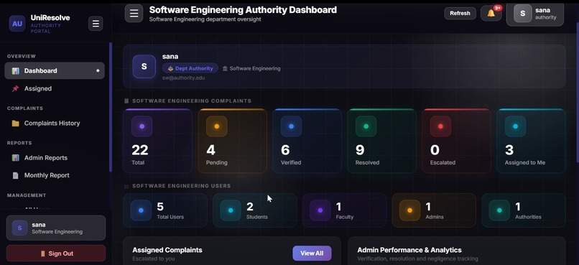Click the Dashboard chart icon in sidebar
Viewport: 579px width, 265px height.
coord(15,71)
